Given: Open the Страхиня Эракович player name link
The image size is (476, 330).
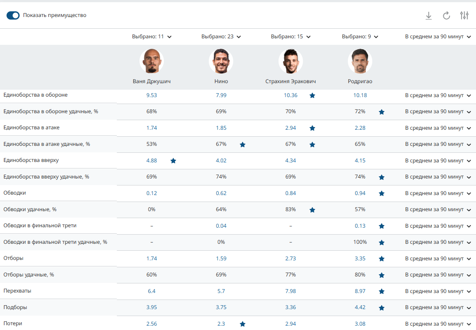Looking at the screenshot, I should pos(290,81).
